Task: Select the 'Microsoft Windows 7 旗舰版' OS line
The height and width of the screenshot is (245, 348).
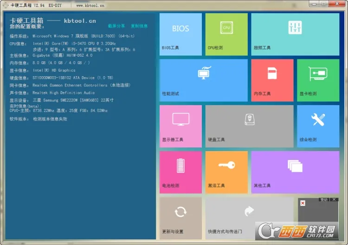Action: (x=84, y=36)
